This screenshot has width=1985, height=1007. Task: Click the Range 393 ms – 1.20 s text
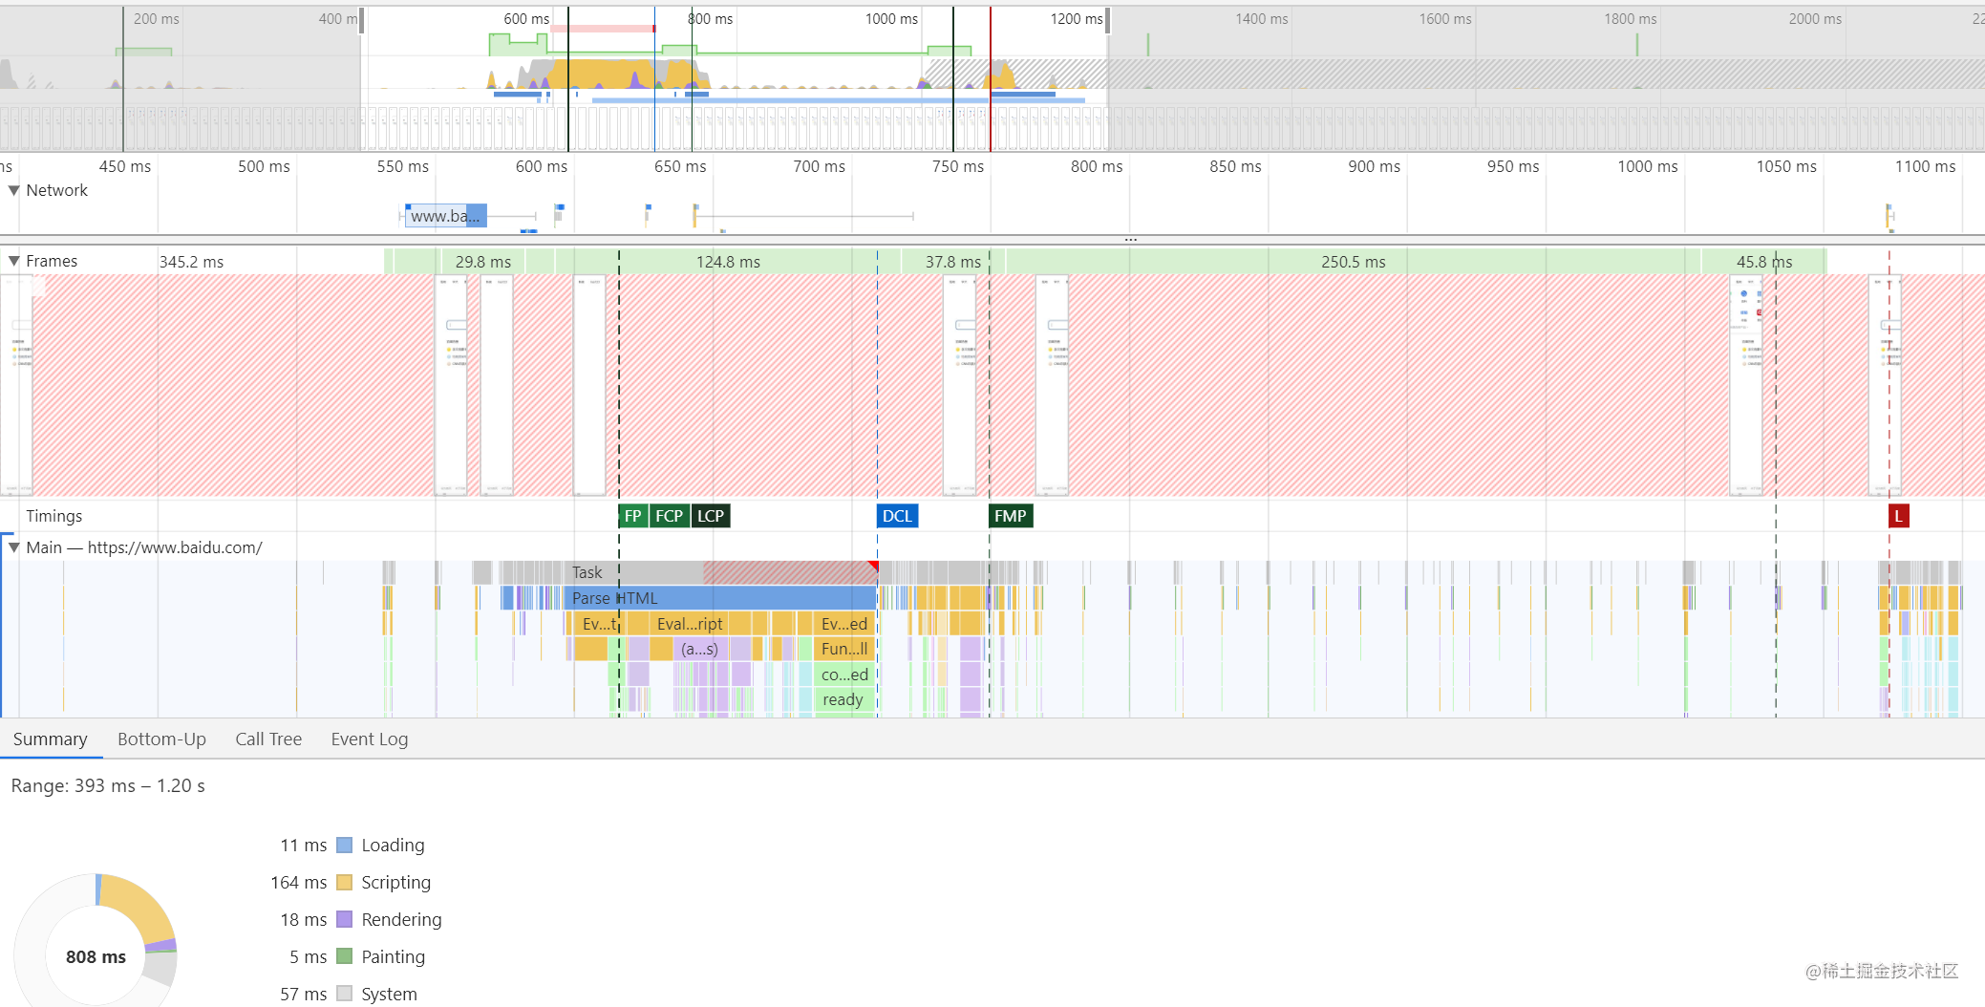pos(108,785)
